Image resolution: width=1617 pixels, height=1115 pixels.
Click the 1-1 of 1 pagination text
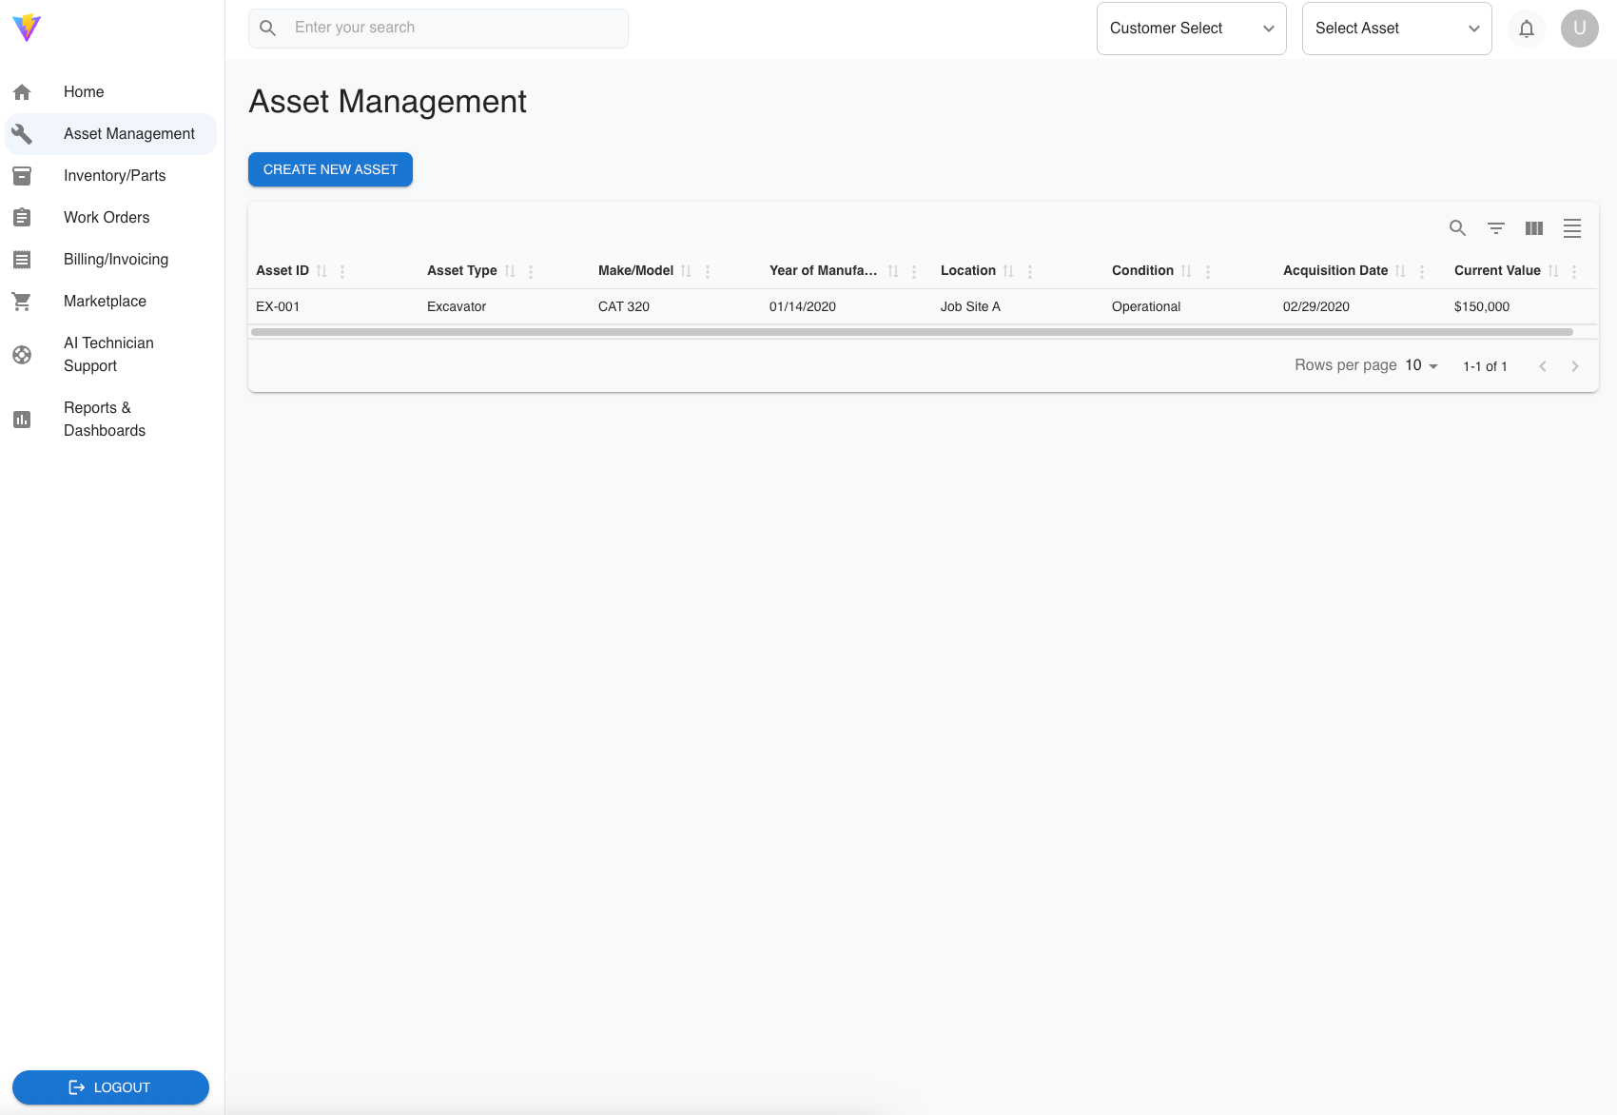point(1485,366)
